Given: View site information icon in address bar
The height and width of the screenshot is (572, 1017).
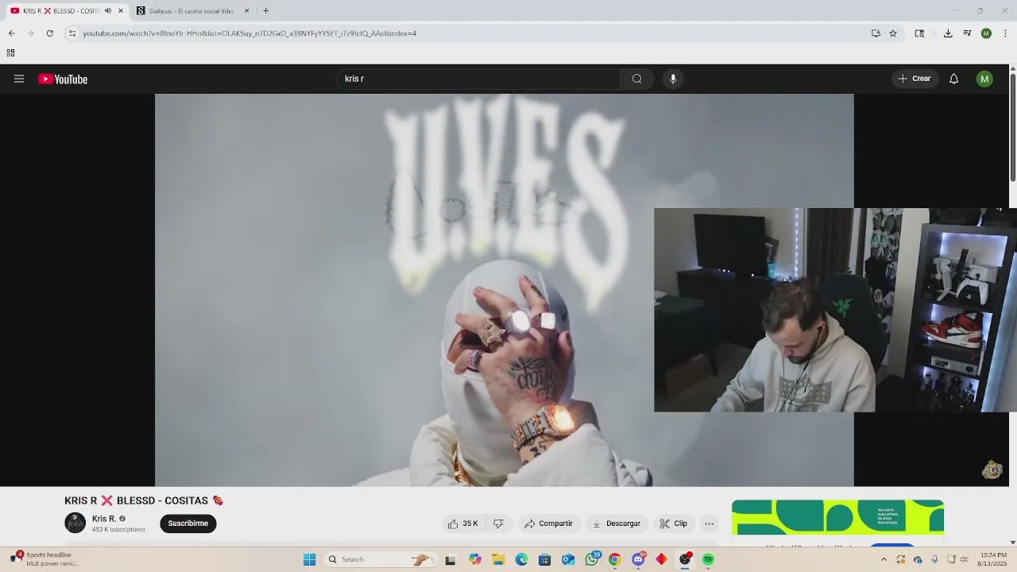Looking at the screenshot, I should click(x=72, y=33).
